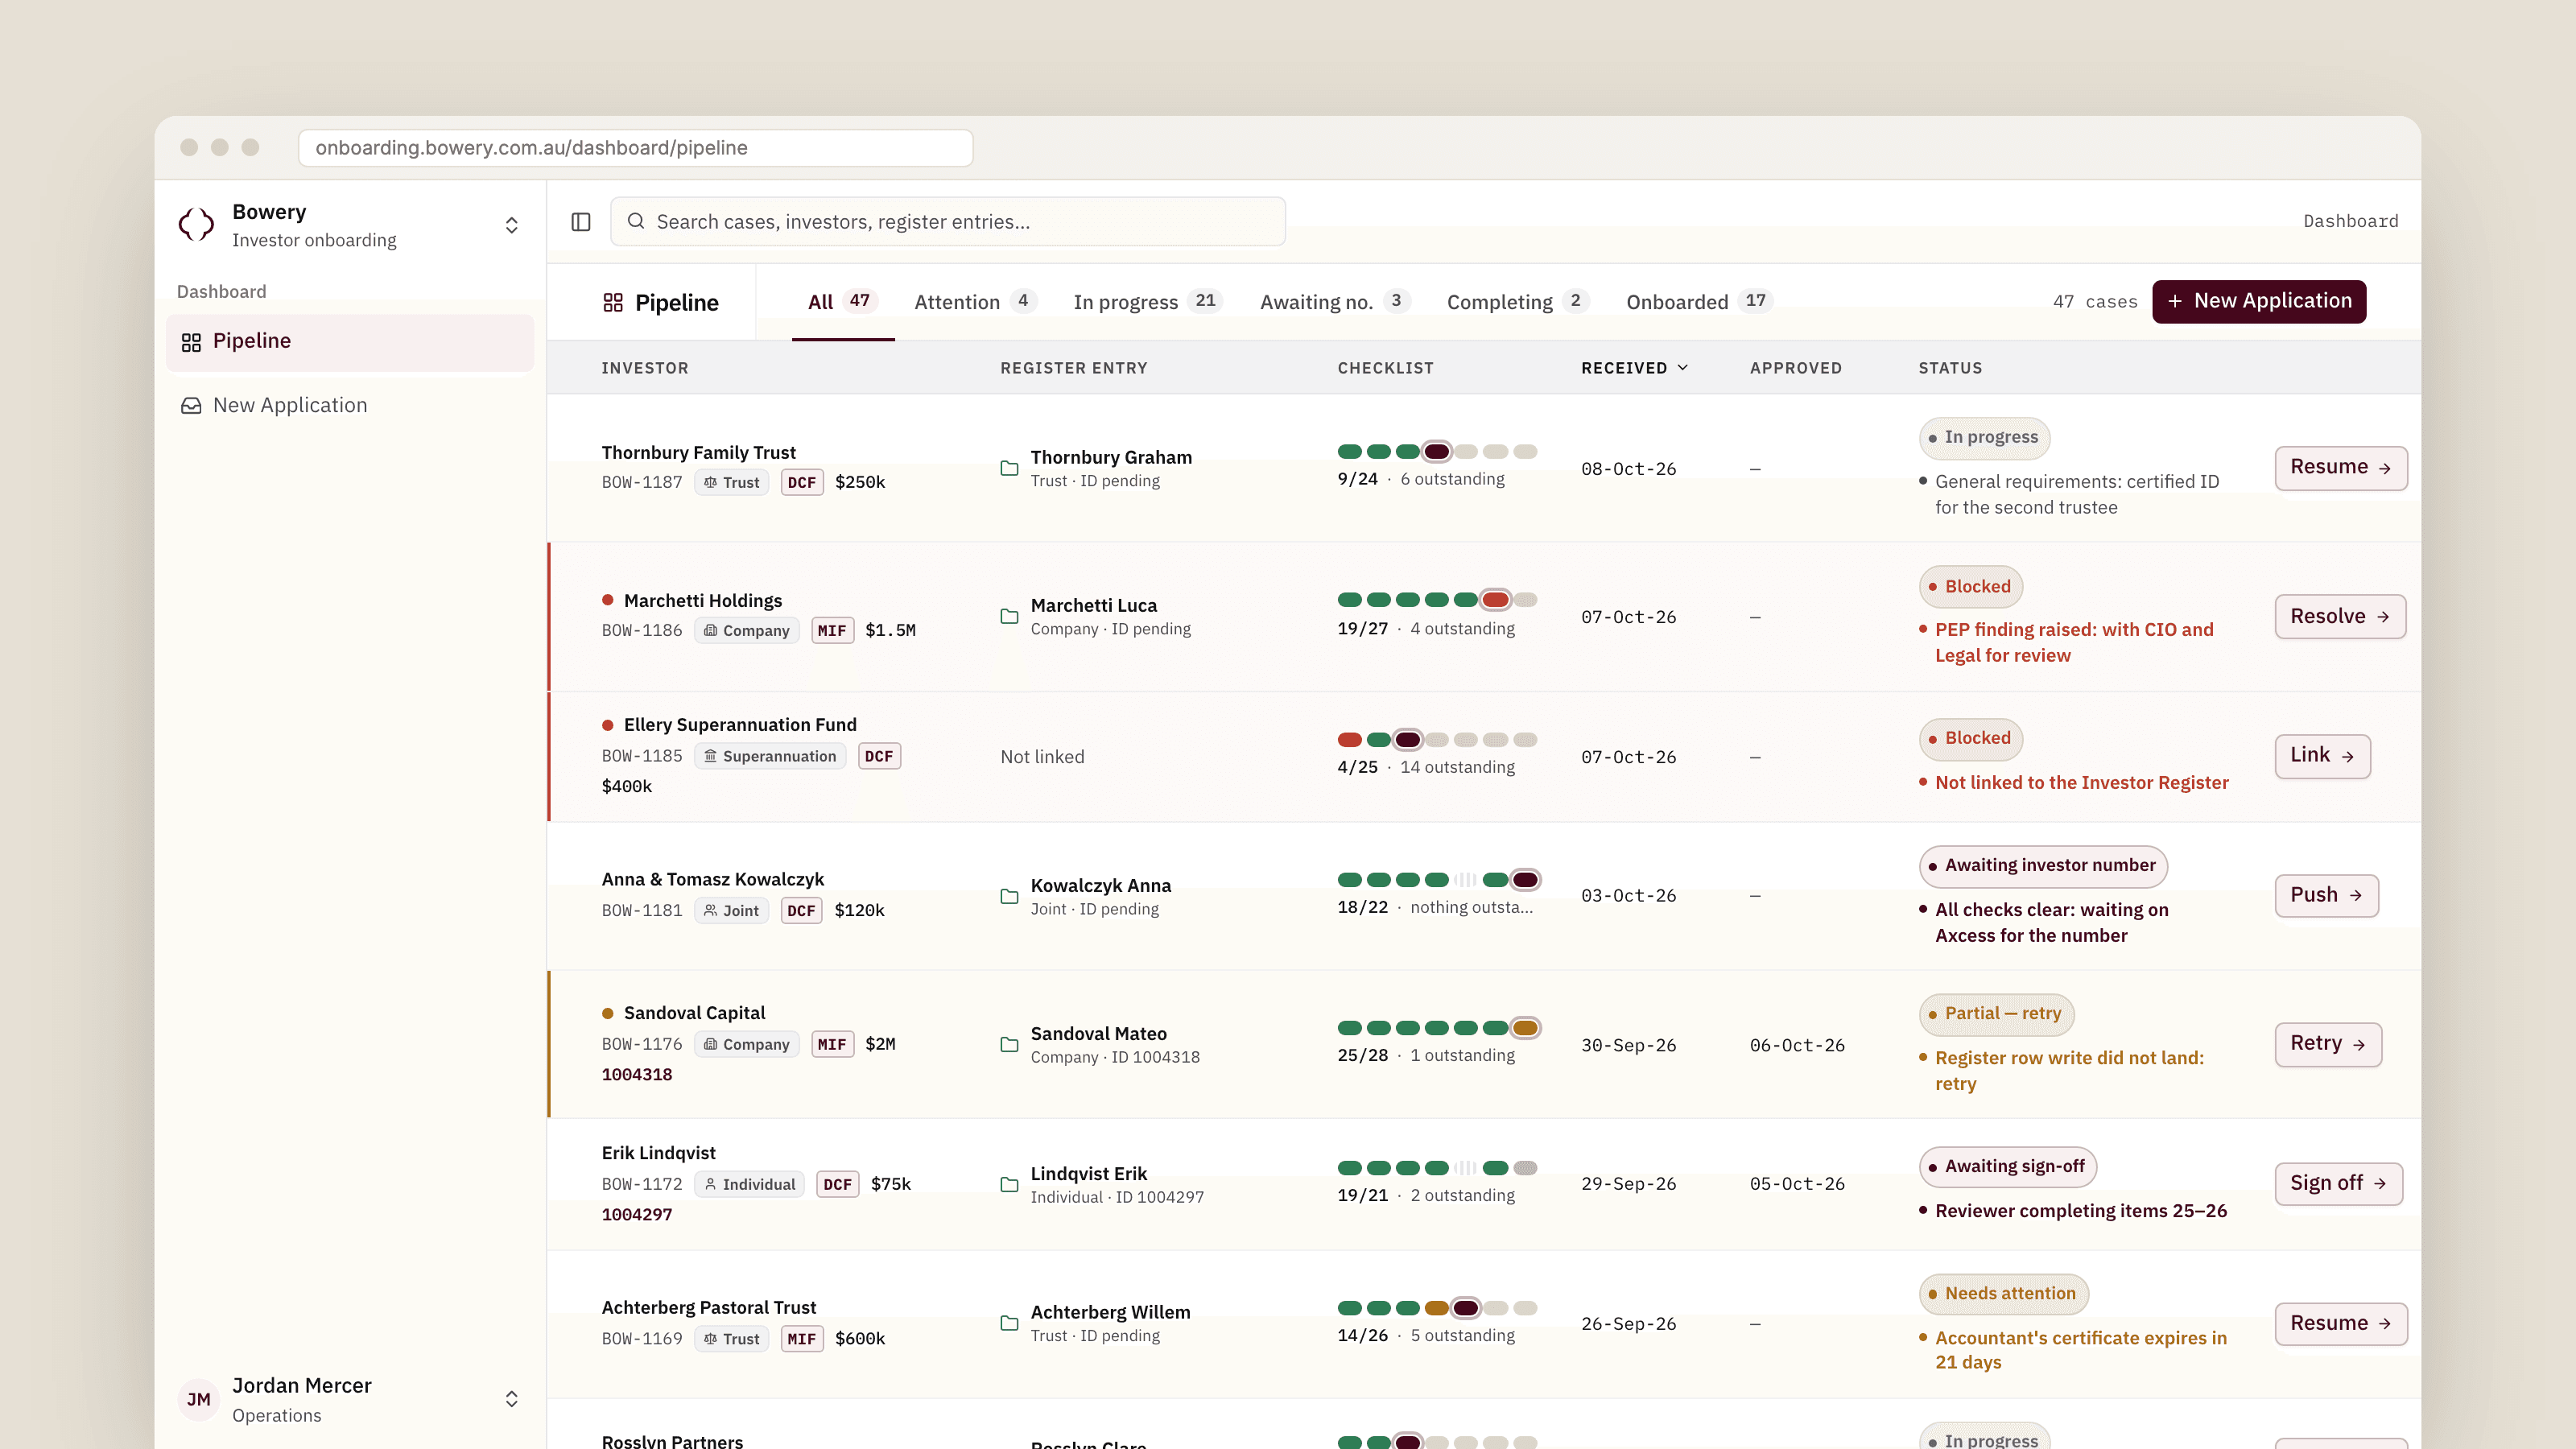Click the folder icon beside Kowalczyk Anna
Screen dimensions: 2576x1449
coord(1010,896)
